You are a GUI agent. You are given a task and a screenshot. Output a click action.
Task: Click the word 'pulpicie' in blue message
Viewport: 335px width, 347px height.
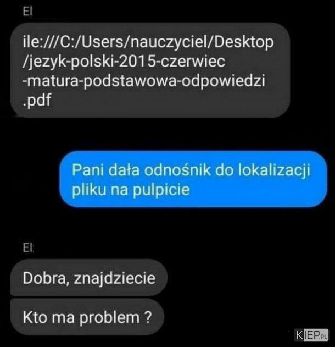pyautogui.click(x=161, y=190)
